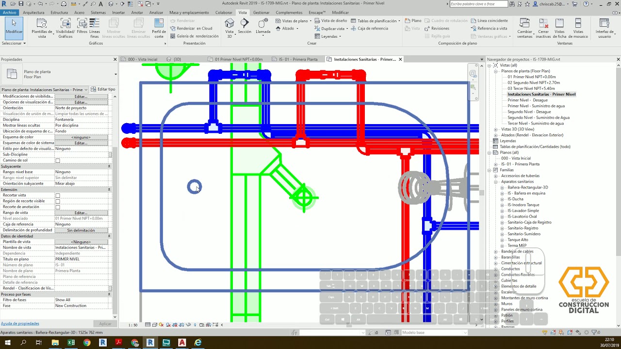Open Excel from Windows taskbar
The width and height of the screenshot is (621, 349).
[x=71, y=343]
